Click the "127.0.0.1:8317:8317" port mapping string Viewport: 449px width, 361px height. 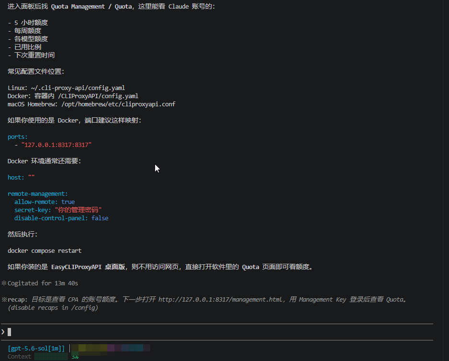56,145
